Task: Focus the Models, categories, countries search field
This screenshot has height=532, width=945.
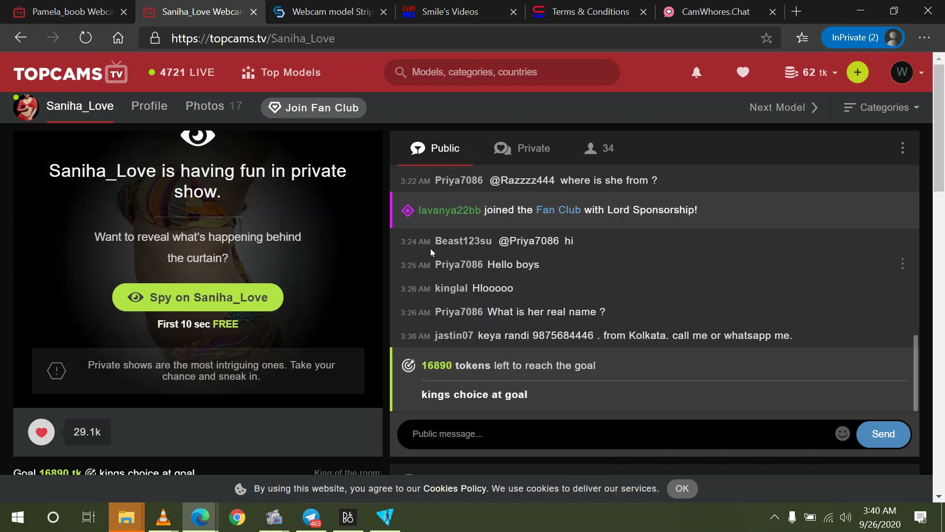Action: tap(502, 72)
